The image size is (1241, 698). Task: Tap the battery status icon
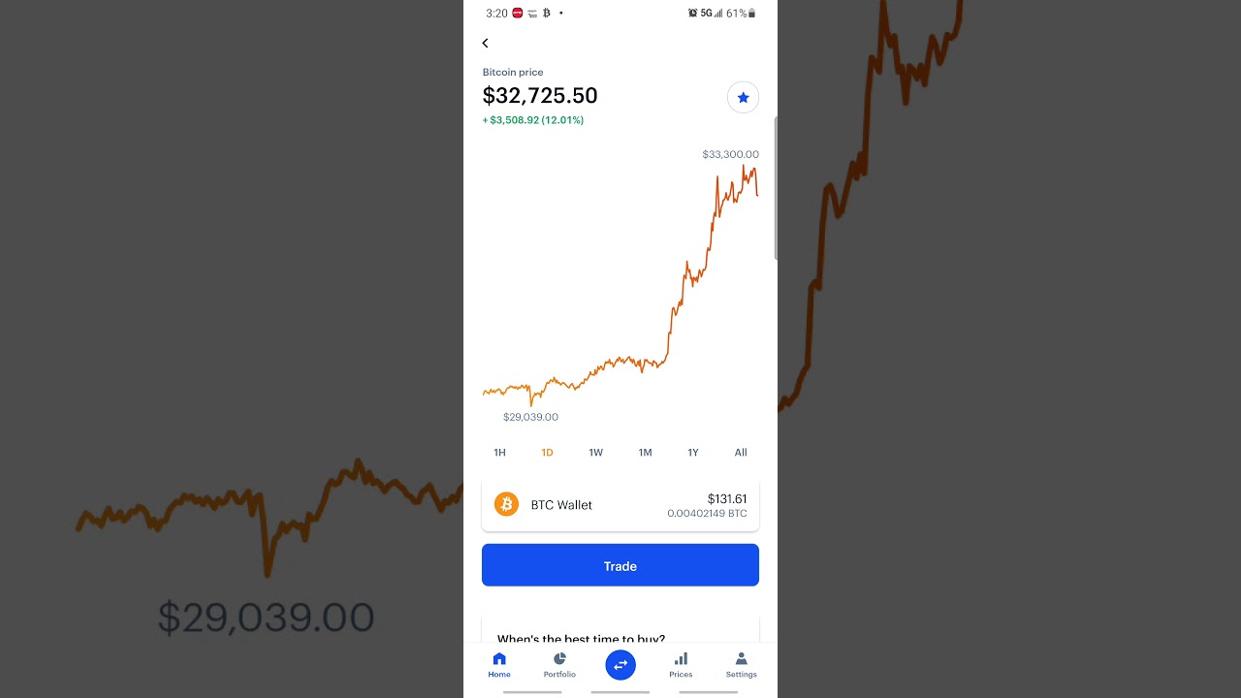click(752, 14)
